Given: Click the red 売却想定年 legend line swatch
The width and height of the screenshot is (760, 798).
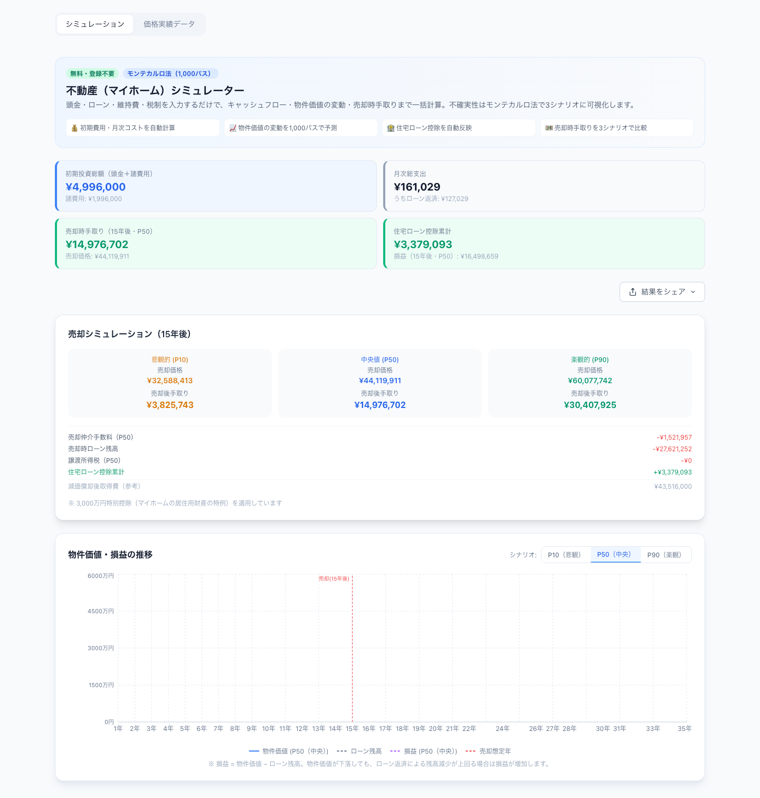Looking at the screenshot, I should (471, 751).
